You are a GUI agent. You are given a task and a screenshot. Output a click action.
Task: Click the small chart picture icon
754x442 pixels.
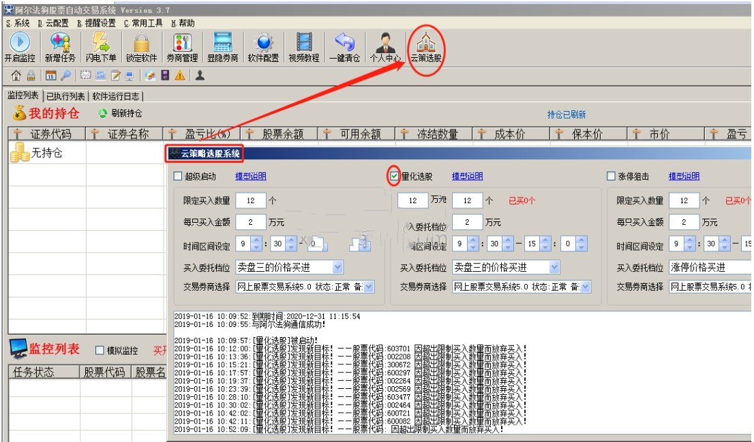click(x=100, y=76)
